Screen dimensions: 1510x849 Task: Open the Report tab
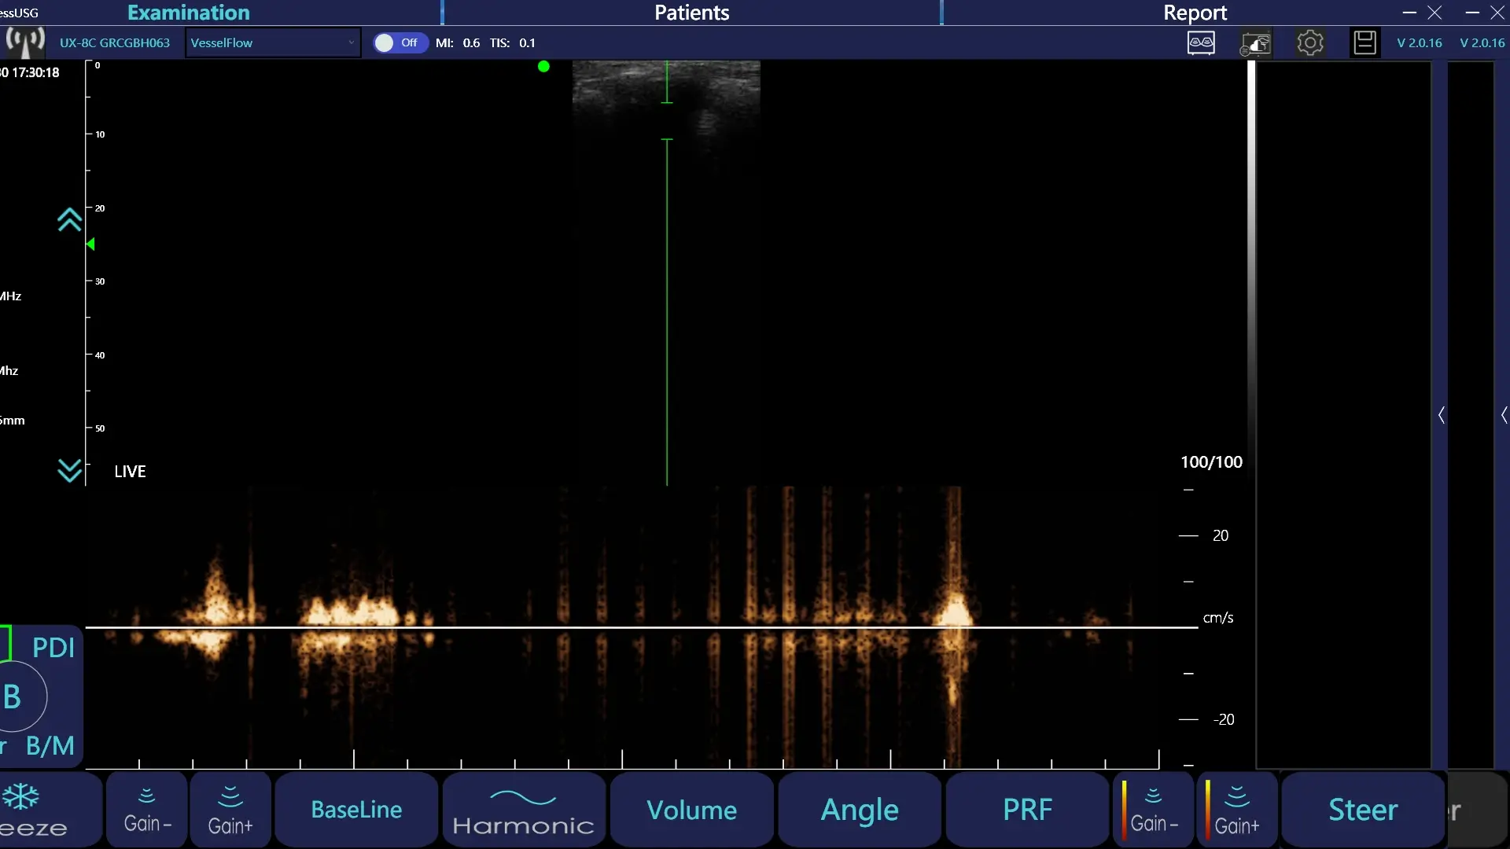click(1194, 13)
